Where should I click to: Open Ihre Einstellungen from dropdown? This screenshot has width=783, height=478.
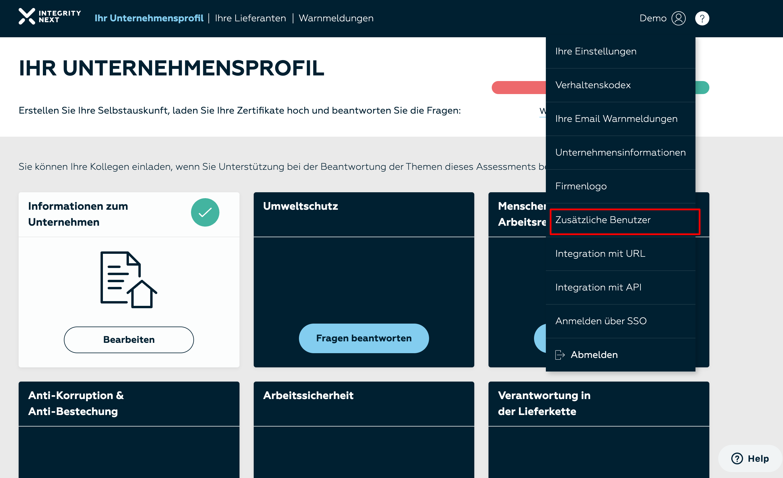click(x=596, y=51)
